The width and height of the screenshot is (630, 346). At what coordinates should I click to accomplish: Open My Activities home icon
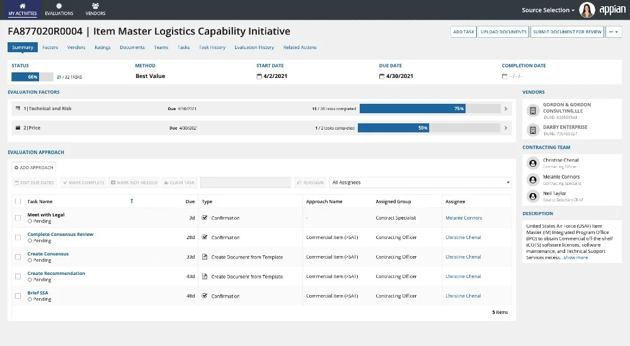pos(22,6)
